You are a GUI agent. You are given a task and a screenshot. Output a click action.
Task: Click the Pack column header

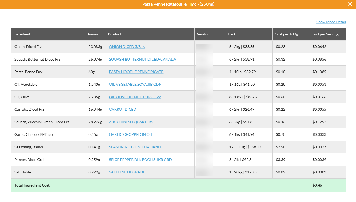point(232,34)
